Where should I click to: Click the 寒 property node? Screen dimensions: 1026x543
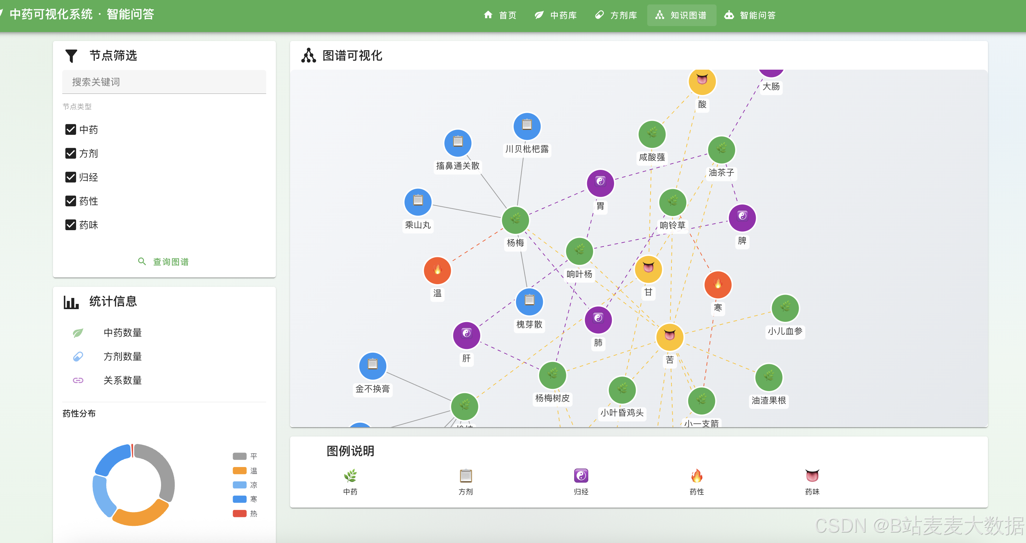tap(717, 285)
